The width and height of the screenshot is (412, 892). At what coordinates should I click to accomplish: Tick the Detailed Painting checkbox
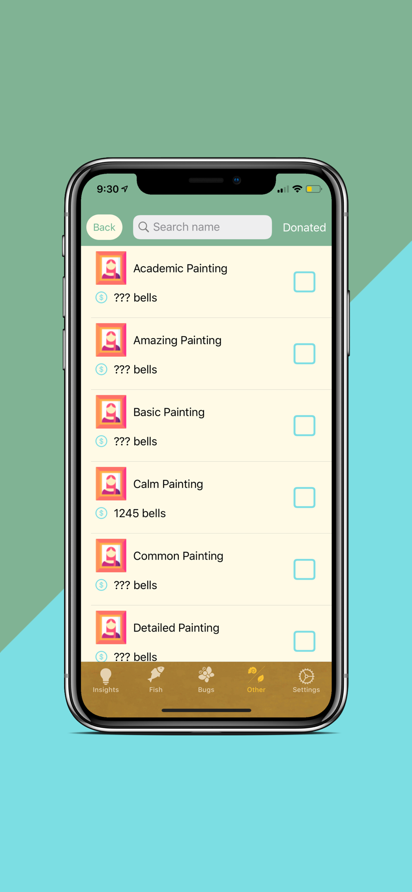tap(305, 641)
